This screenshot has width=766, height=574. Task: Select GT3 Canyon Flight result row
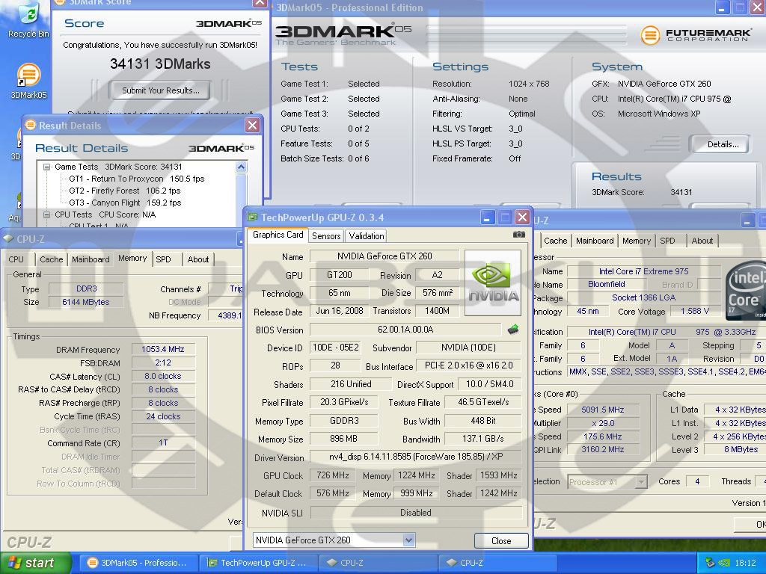click(x=125, y=203)
